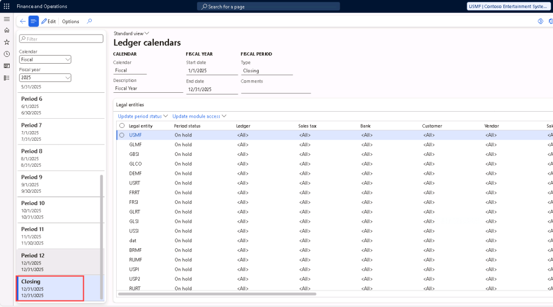
Task: Toggle the select-all circle in grid header
Action: coord(122,126)
